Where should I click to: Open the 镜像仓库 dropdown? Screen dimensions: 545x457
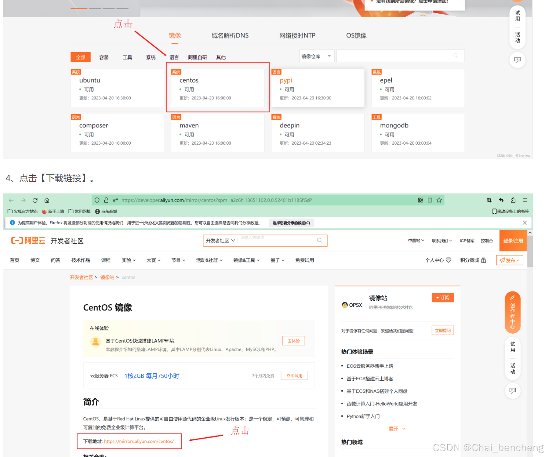pyautogui.click(x=317, y=56)
